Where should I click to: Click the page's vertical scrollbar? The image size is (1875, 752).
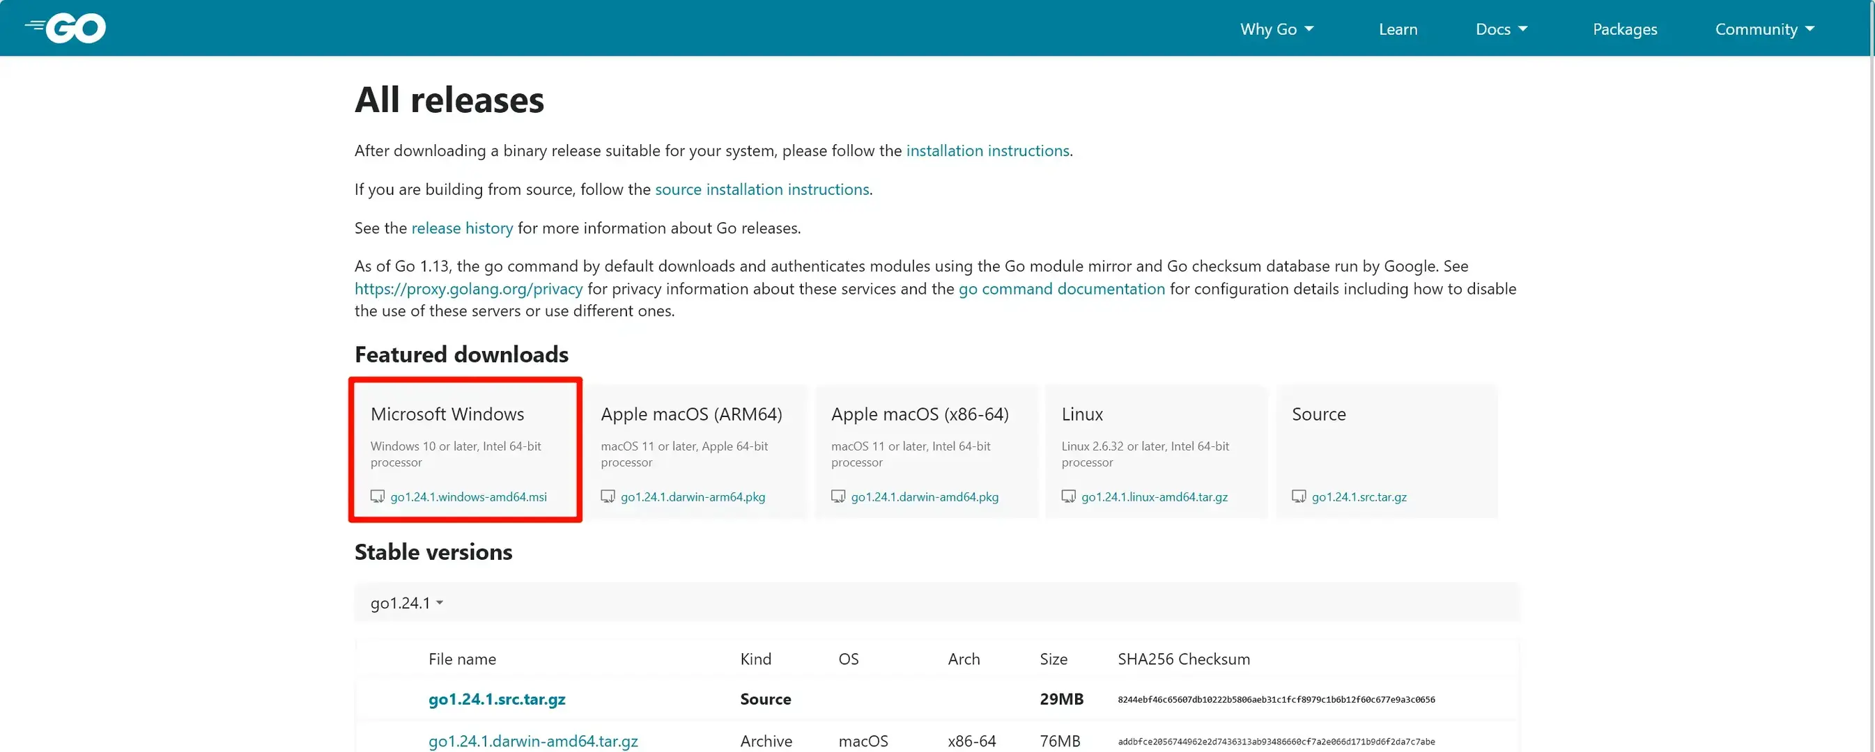click(1871, 363)
